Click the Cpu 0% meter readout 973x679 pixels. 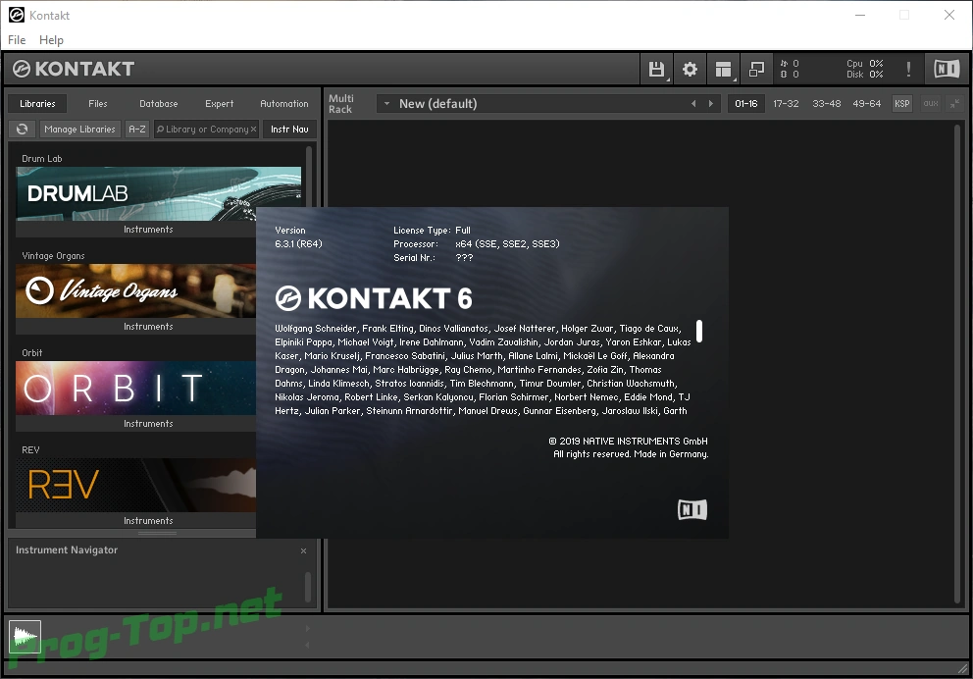865,64
